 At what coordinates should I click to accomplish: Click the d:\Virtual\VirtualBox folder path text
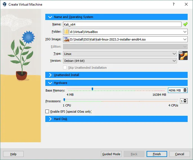coord(84,32)
